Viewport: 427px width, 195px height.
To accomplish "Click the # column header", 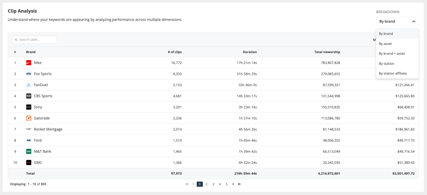I will (15, 52).
